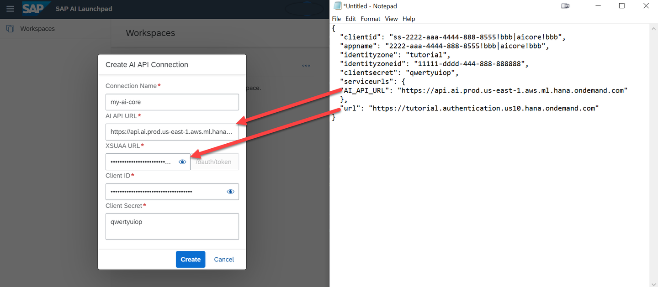
Task: Click the Create button in the dialog
Action: 191,259
